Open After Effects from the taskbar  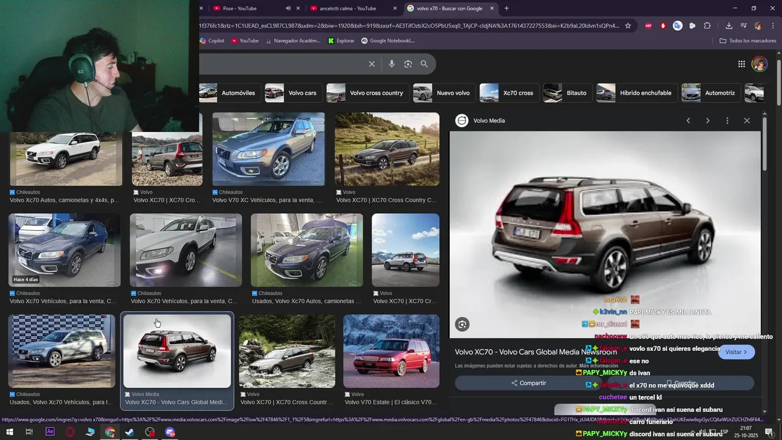coord(50,432)
